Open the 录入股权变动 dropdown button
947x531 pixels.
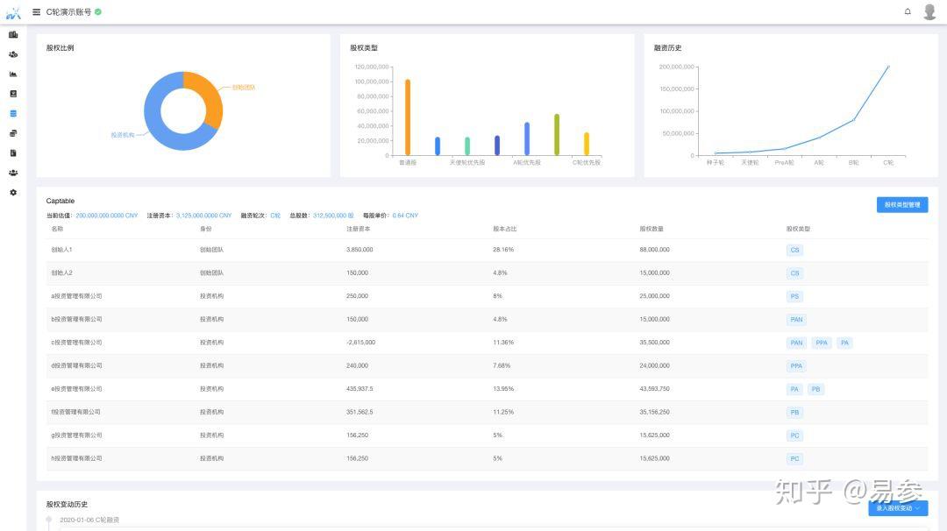point(898,508)
